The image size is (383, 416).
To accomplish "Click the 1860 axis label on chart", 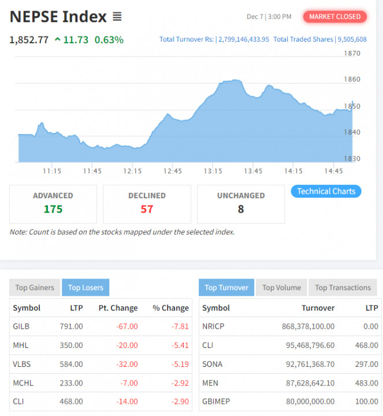I will click(352, 79).
